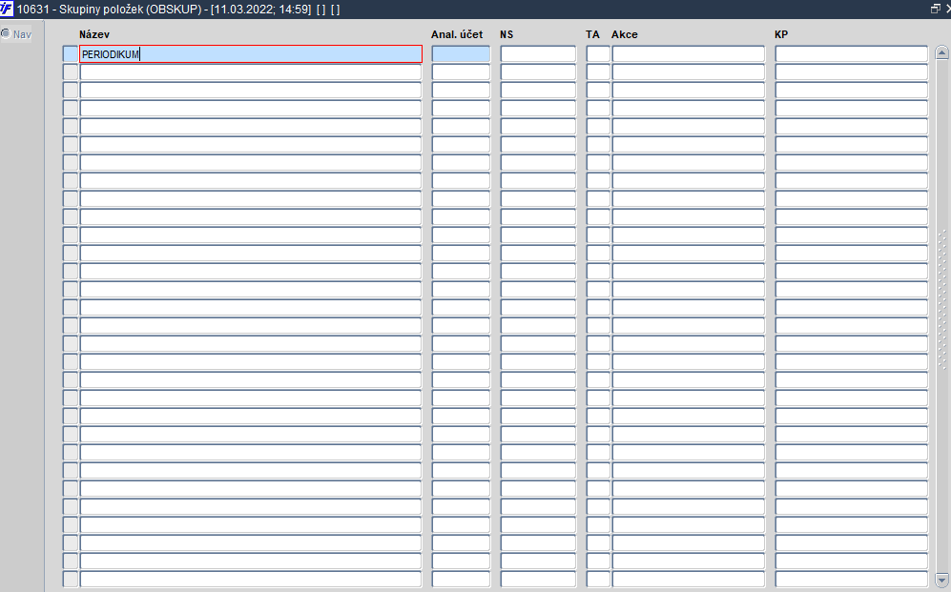Click the Akce column header

[x=624, y=34]
